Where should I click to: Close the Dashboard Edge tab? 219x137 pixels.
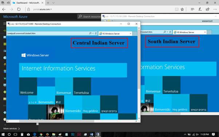point(42,3)
